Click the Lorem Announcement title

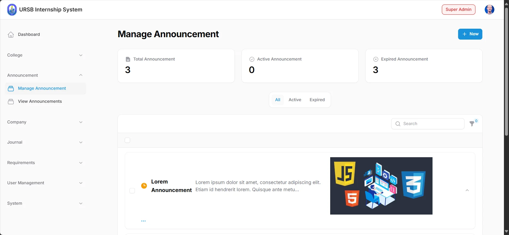click(x=171, y=186)
